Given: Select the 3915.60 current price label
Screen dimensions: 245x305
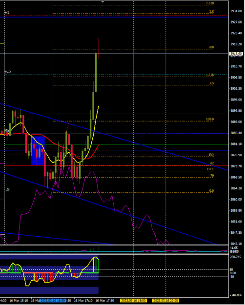Looking at the screenshot, I should tap(236, 54).
